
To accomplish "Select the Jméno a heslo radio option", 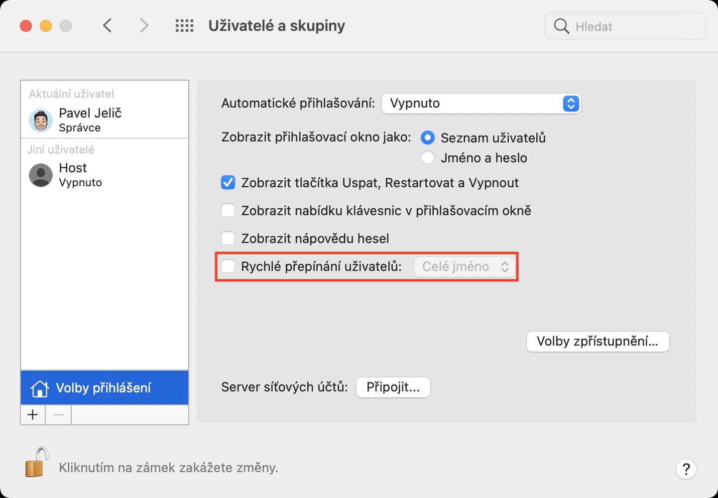I will coord(428,158).
